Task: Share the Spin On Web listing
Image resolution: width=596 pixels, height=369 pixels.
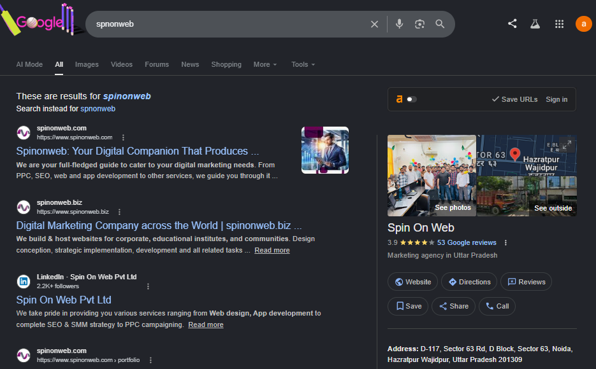Action: pos(453,306)
